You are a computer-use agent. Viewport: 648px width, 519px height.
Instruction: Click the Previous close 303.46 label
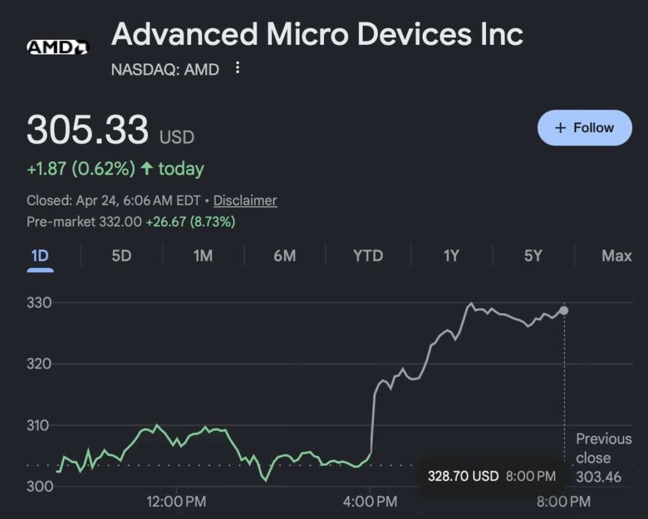pyautogui.click(x=603, y=458)
